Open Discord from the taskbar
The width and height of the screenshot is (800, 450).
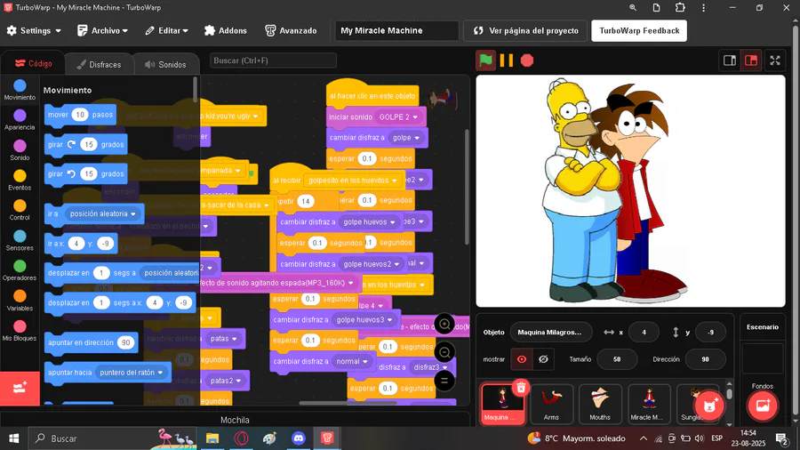click(x=299, y=438)
